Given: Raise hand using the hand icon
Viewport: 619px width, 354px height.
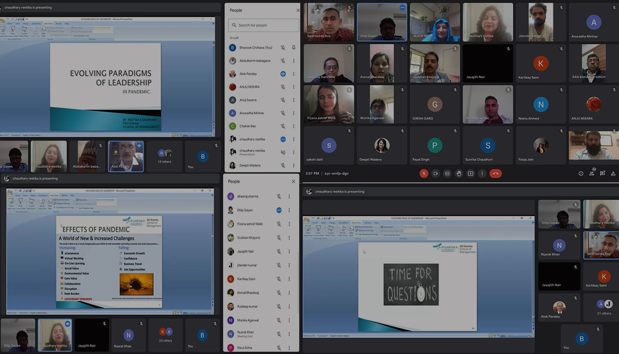Looking at the screenshot, I should click(459, 174).
